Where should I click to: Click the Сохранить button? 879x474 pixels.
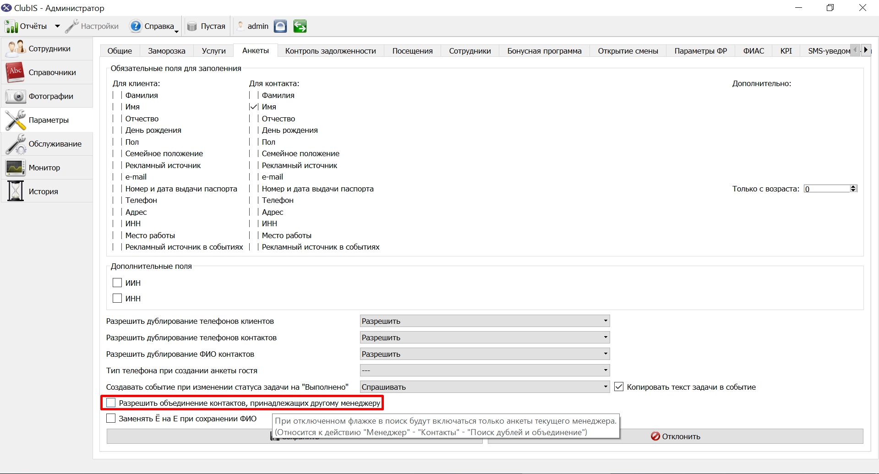(295, 436)
